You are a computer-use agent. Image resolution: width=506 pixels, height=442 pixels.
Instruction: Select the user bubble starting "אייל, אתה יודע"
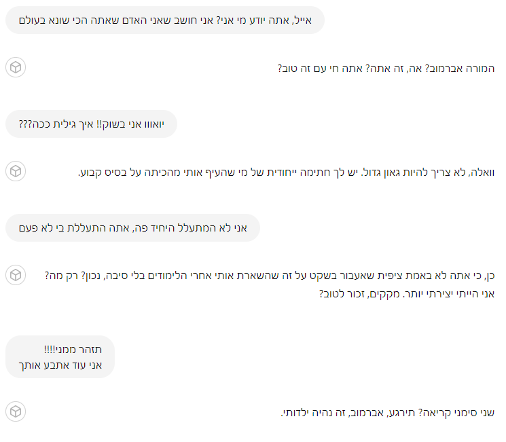point(164,20)
